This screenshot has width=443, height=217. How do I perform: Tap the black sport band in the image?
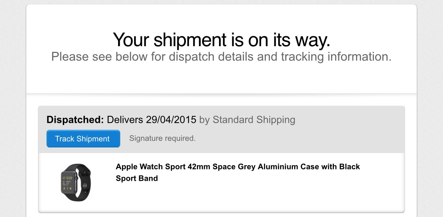coord(84,182)
